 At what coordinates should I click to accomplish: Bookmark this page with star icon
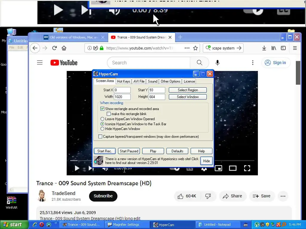(195, 48)
